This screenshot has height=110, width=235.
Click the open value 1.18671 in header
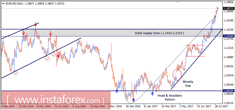coord(30,4)
